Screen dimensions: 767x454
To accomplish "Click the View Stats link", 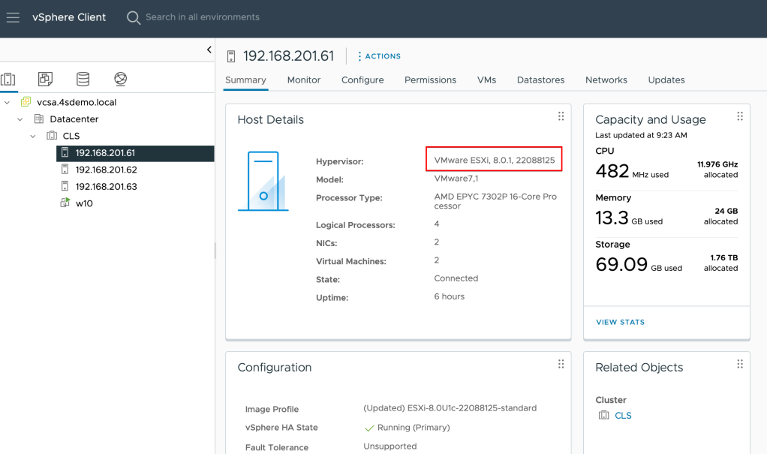I will 620,322.
